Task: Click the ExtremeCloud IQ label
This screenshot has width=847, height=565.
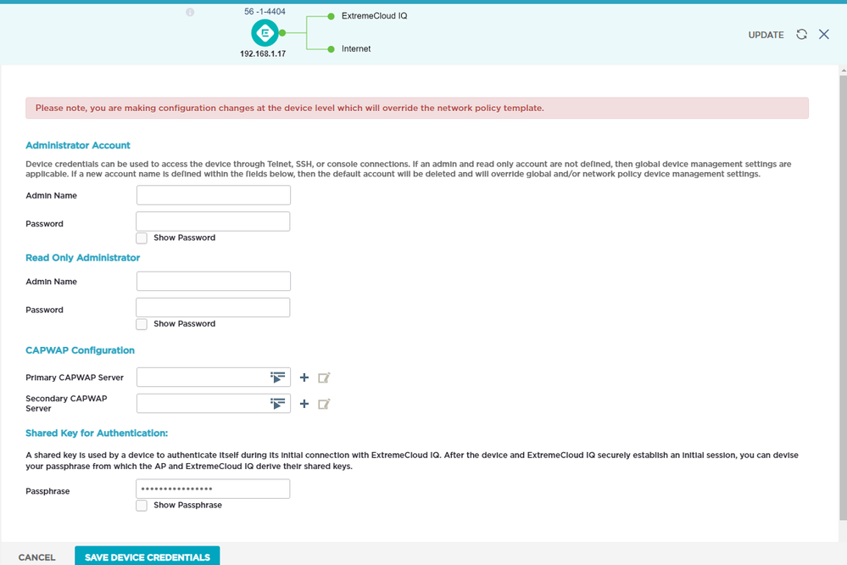Action: pos(375,16)
